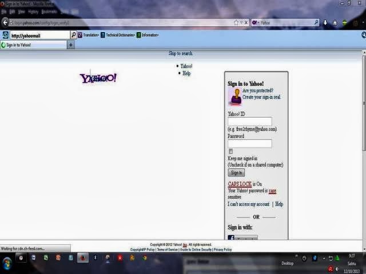This screenshot has height=274, width=366.
Task: Show hidden tray icons arrow
Action: pyautogui.click(x=324, y=259)
